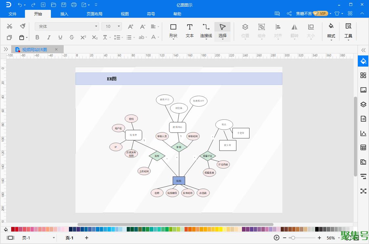Click the share icon in title bar
Viewport: 369px width, 244px height.
(289, 14)
